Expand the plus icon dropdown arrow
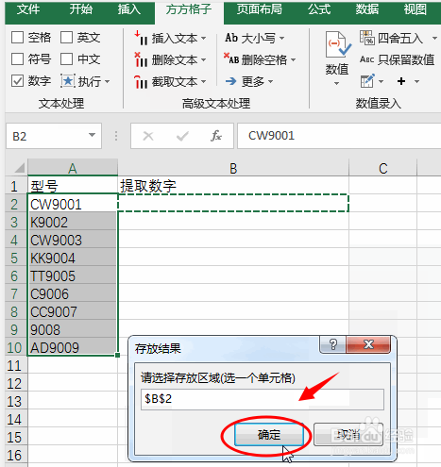This screenshot has height=467, width=441. [x=416, y=82]
